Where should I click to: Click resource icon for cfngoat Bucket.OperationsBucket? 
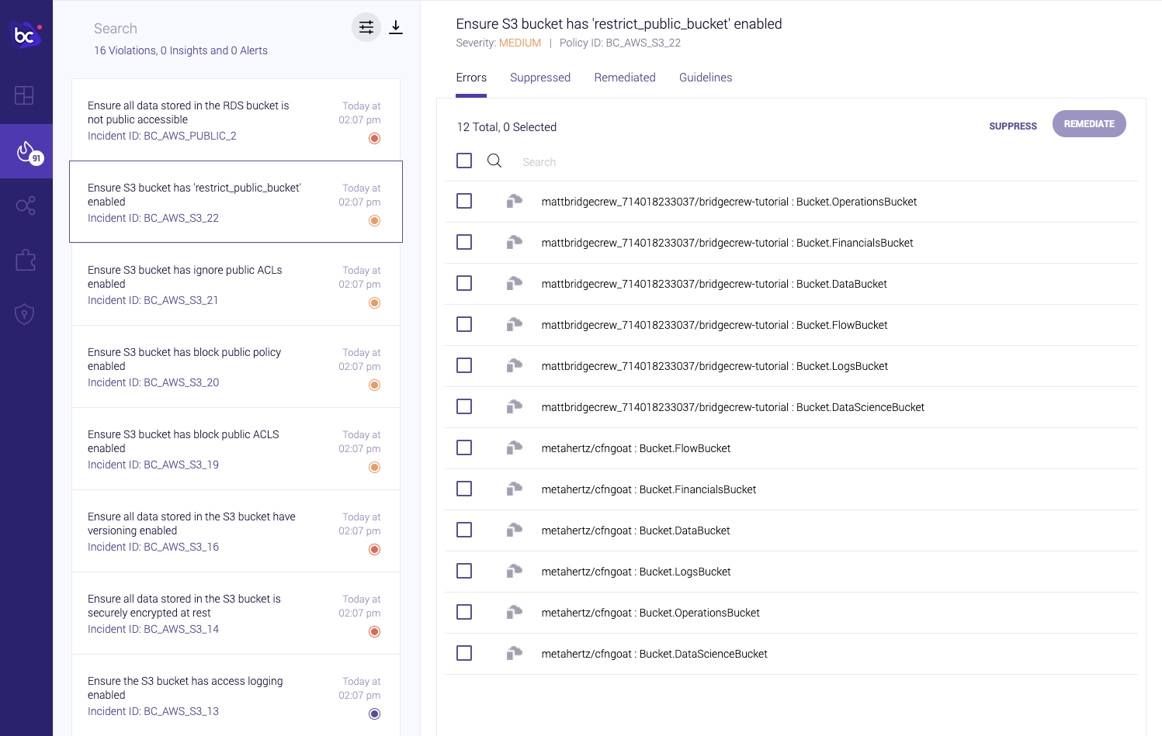pyautogui.click(x=514, y=613)
